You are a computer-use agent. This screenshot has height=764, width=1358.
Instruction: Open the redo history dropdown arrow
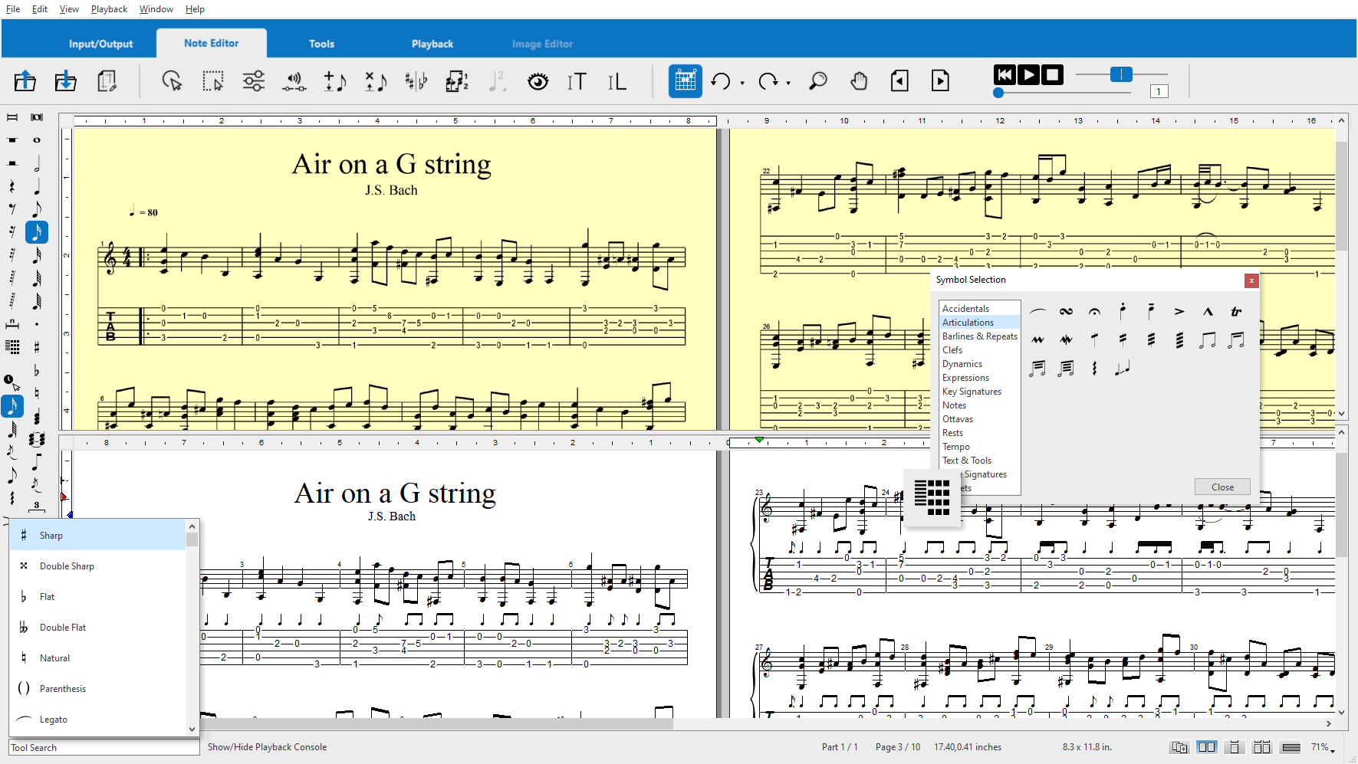tap(788, 83)
